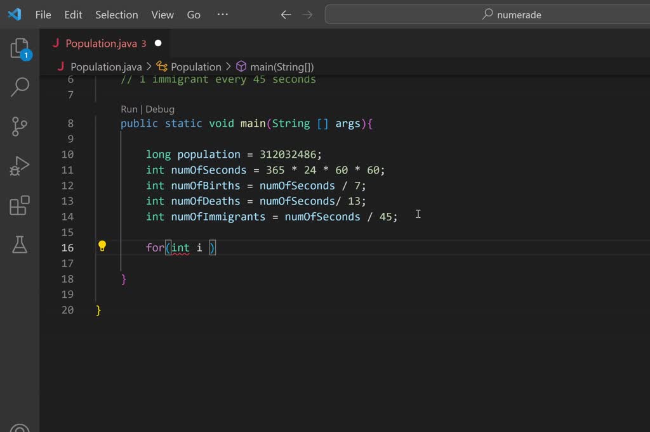Open the Source Control view

coord(20,127)
